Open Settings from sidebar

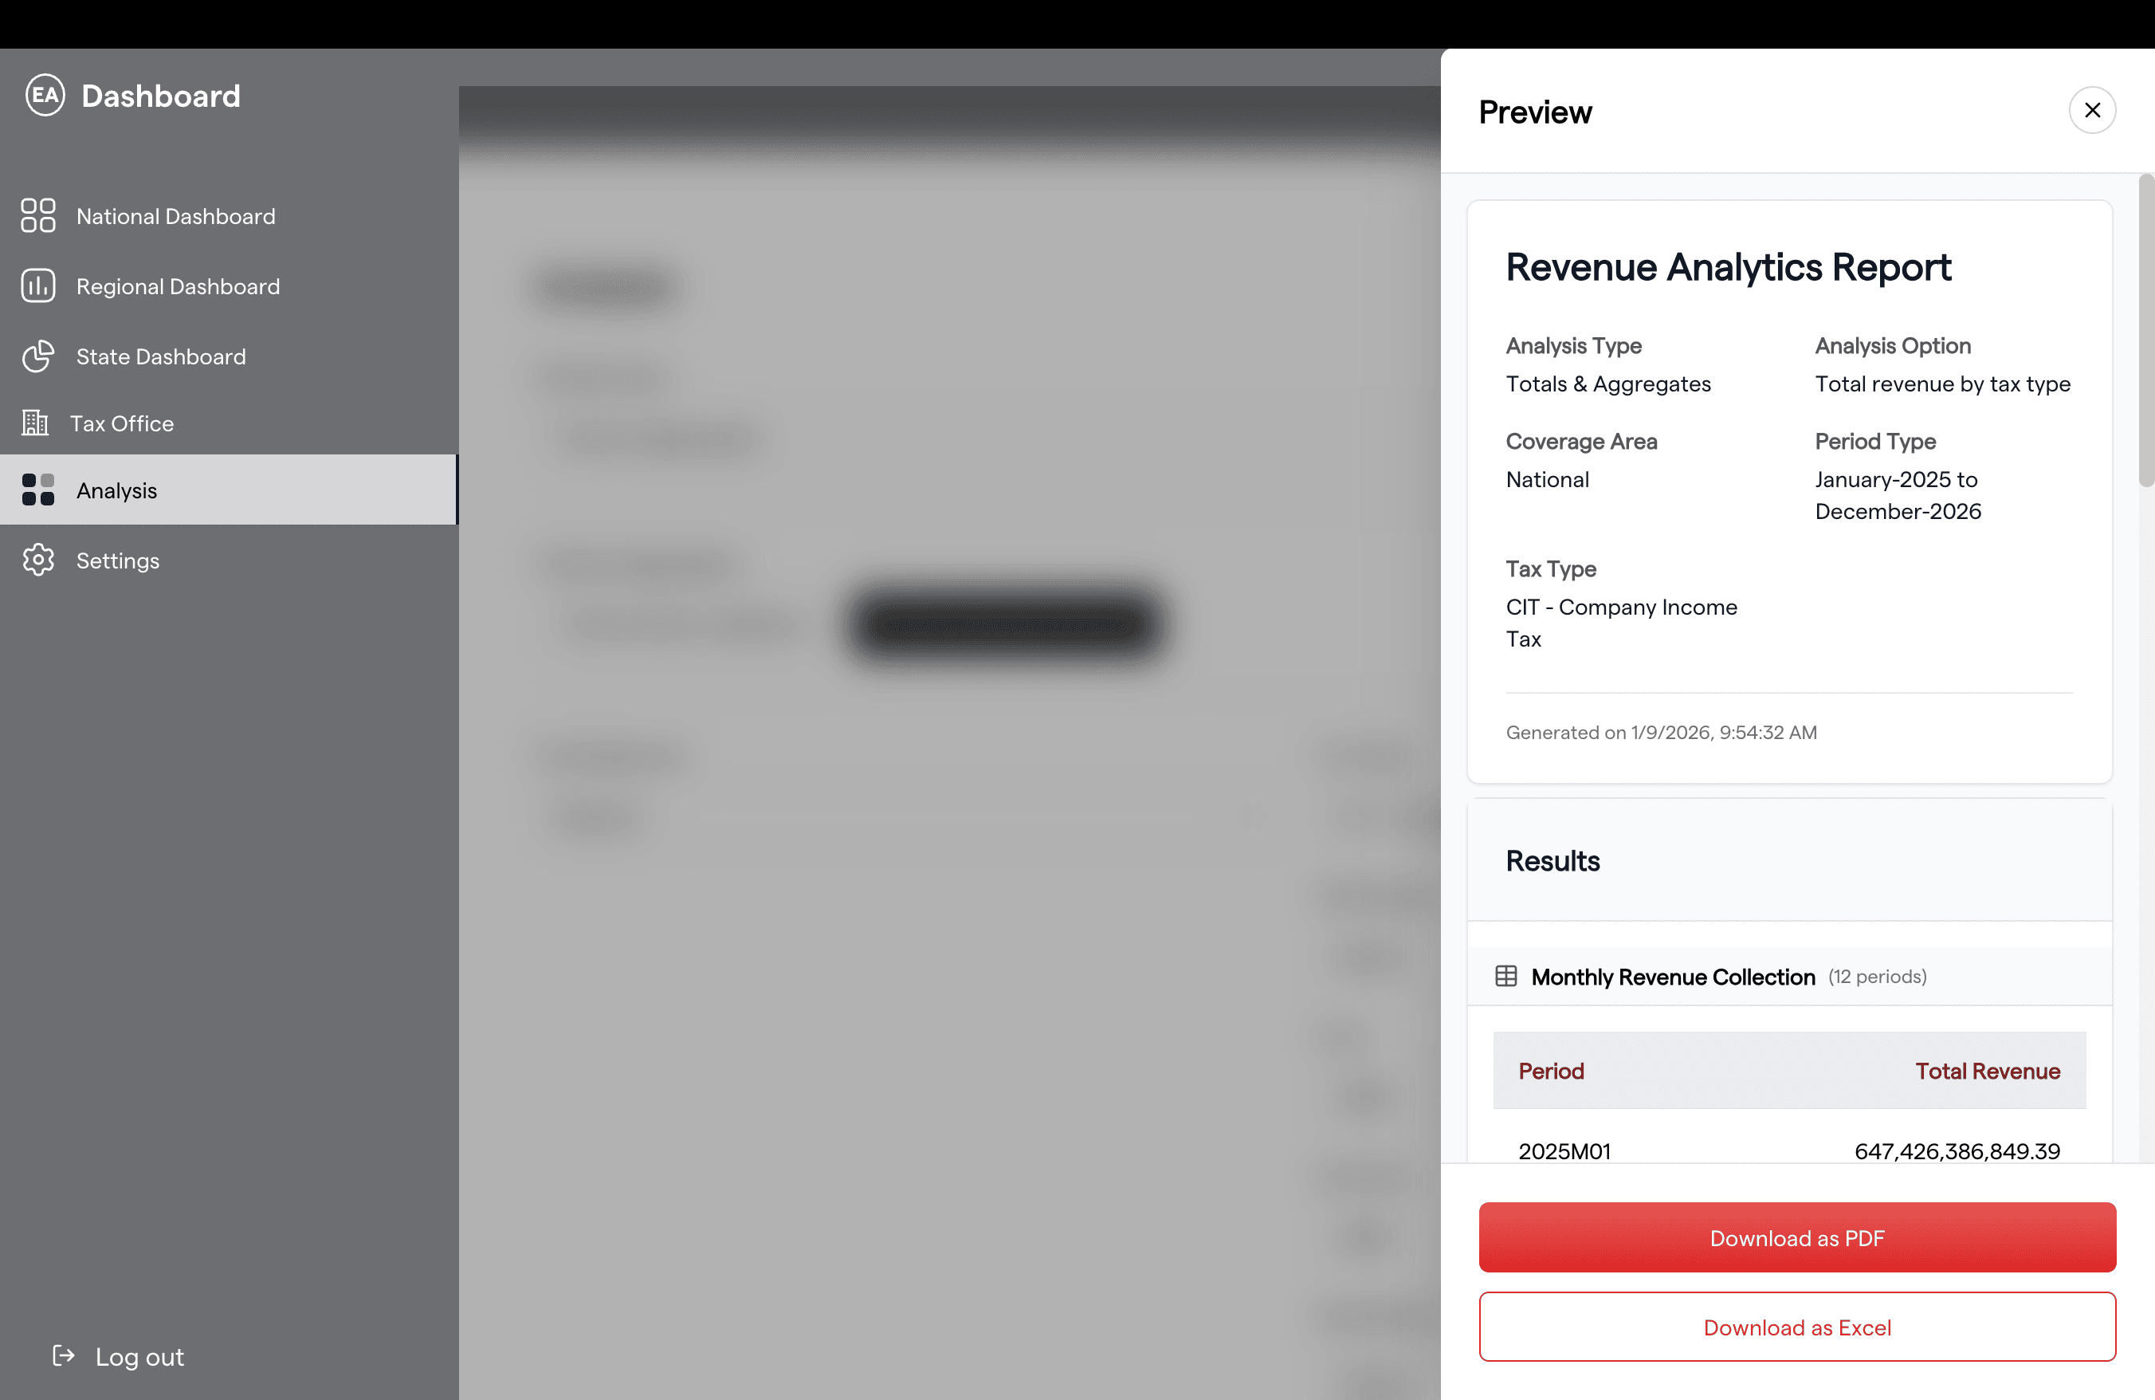pyautogui.click(x=118, y=560)
